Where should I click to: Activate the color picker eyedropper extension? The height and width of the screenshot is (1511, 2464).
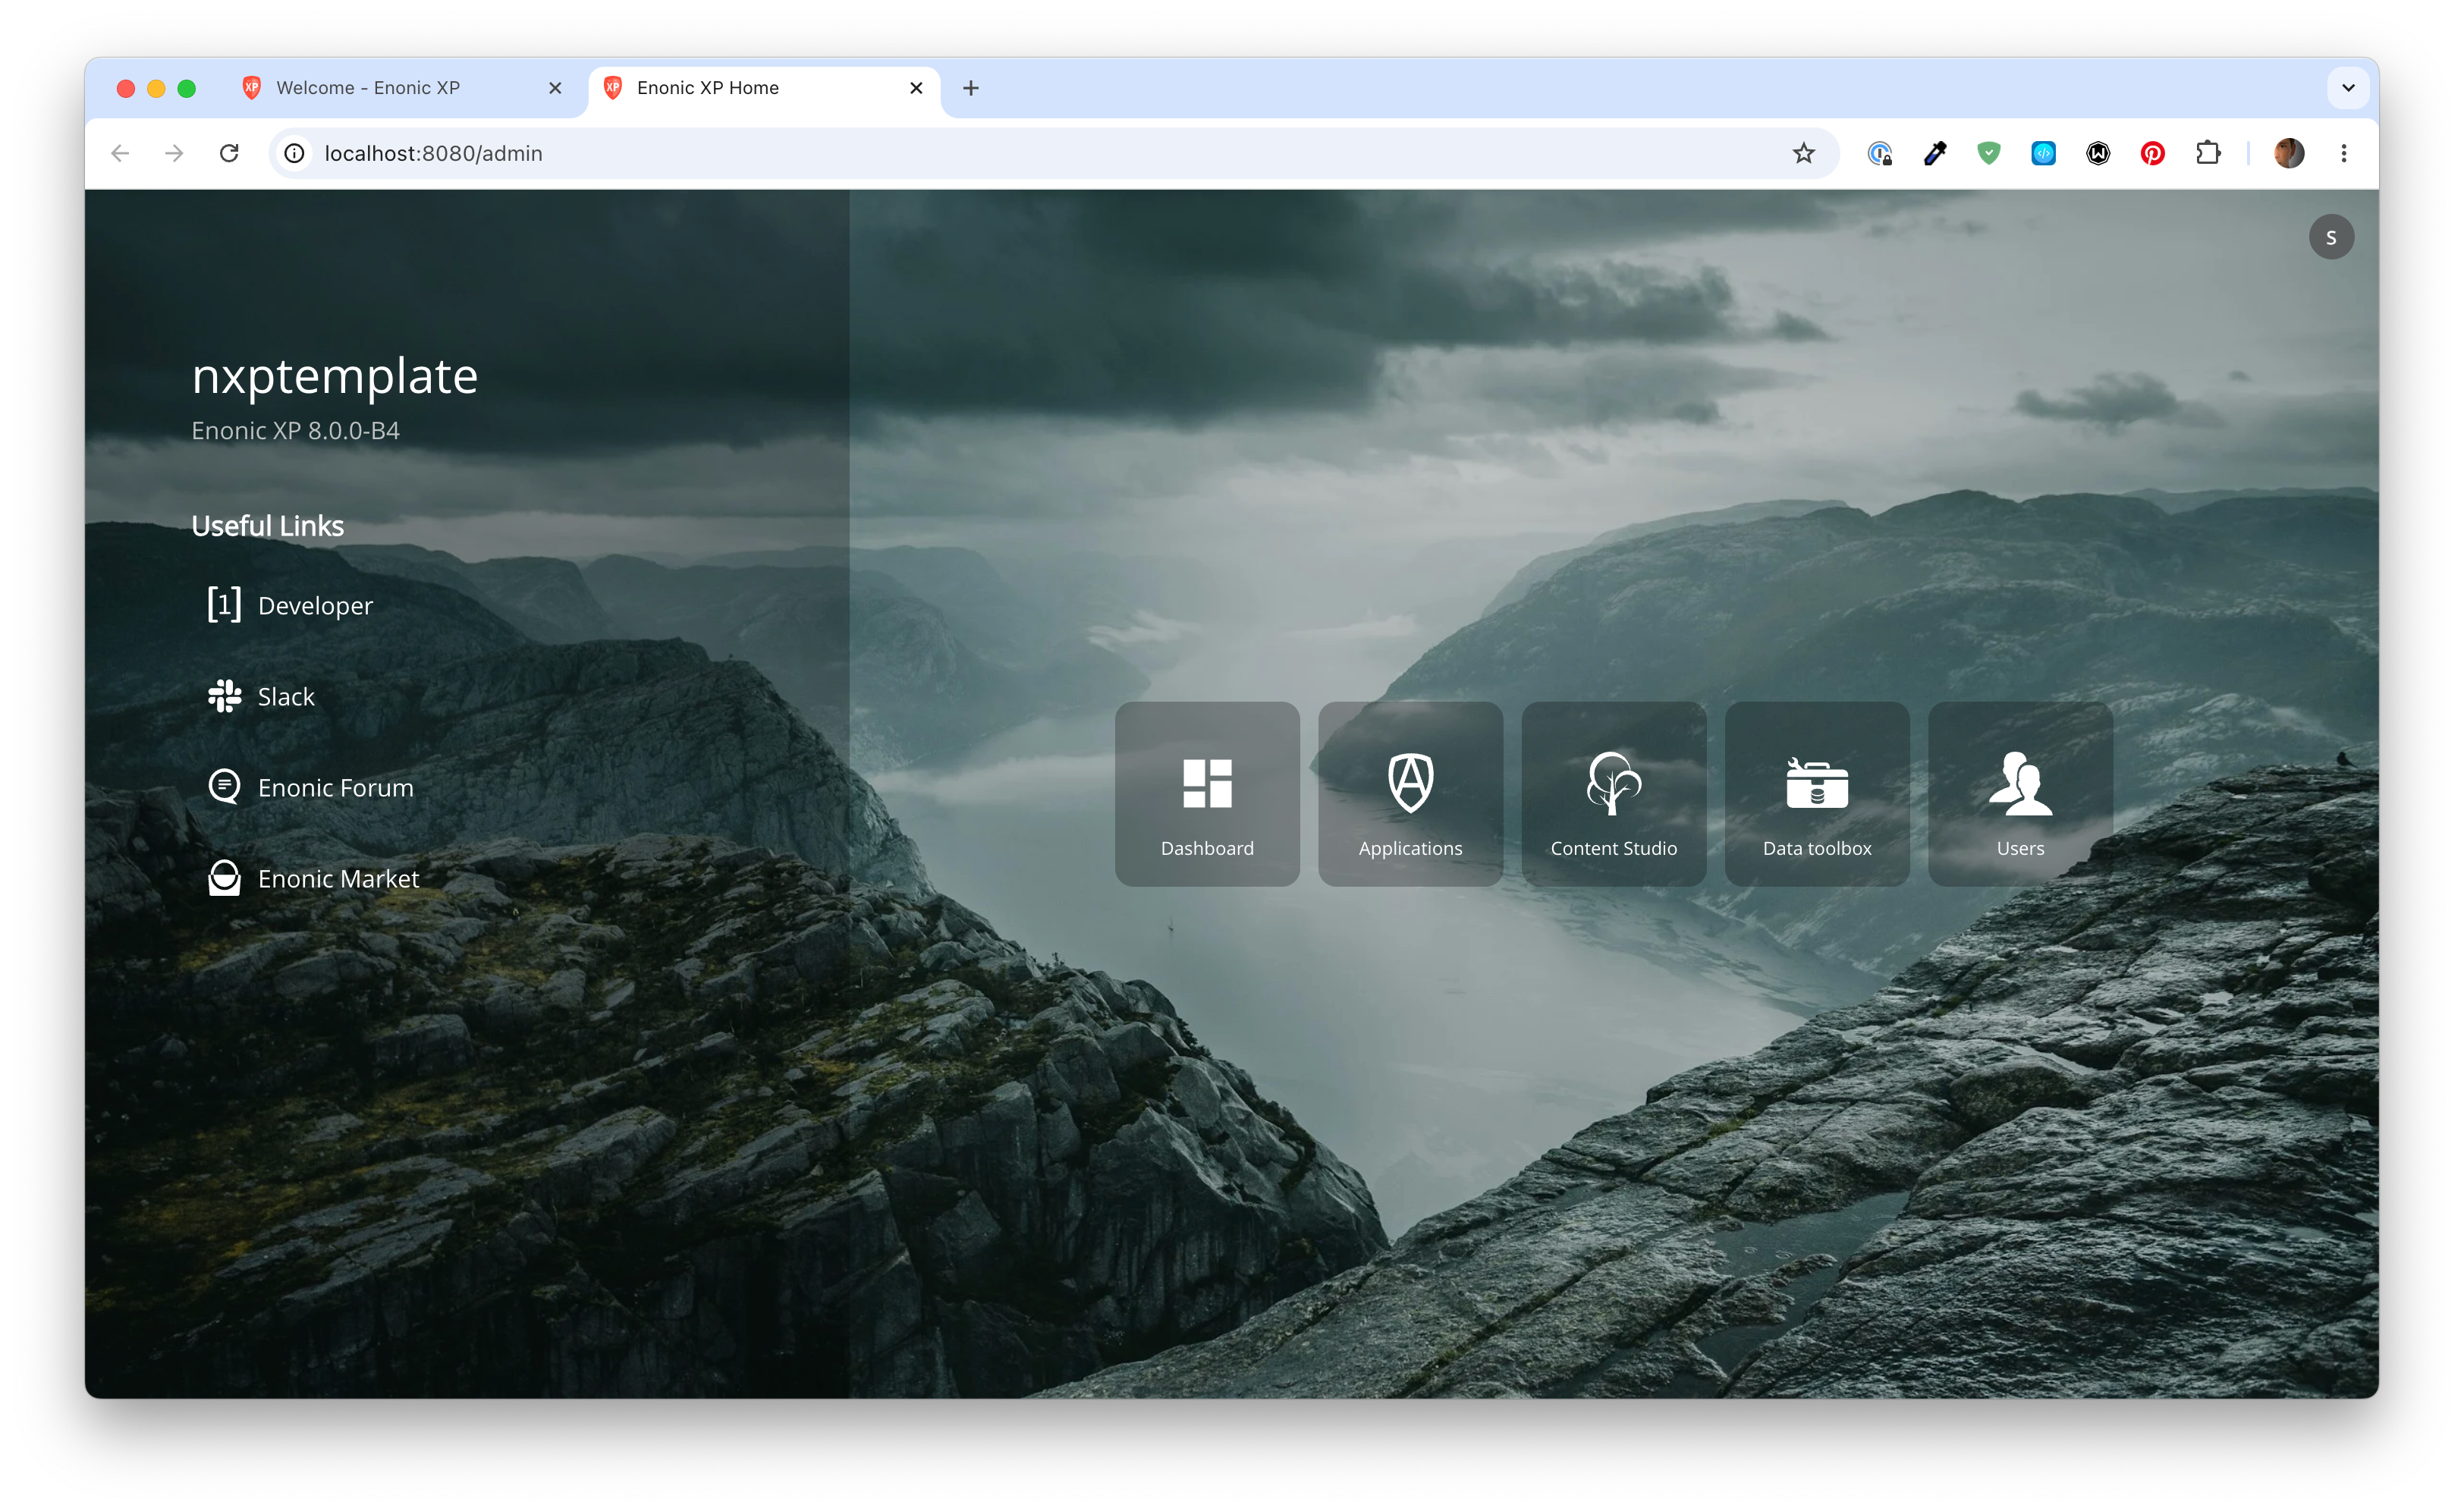tap(1934, 153)
